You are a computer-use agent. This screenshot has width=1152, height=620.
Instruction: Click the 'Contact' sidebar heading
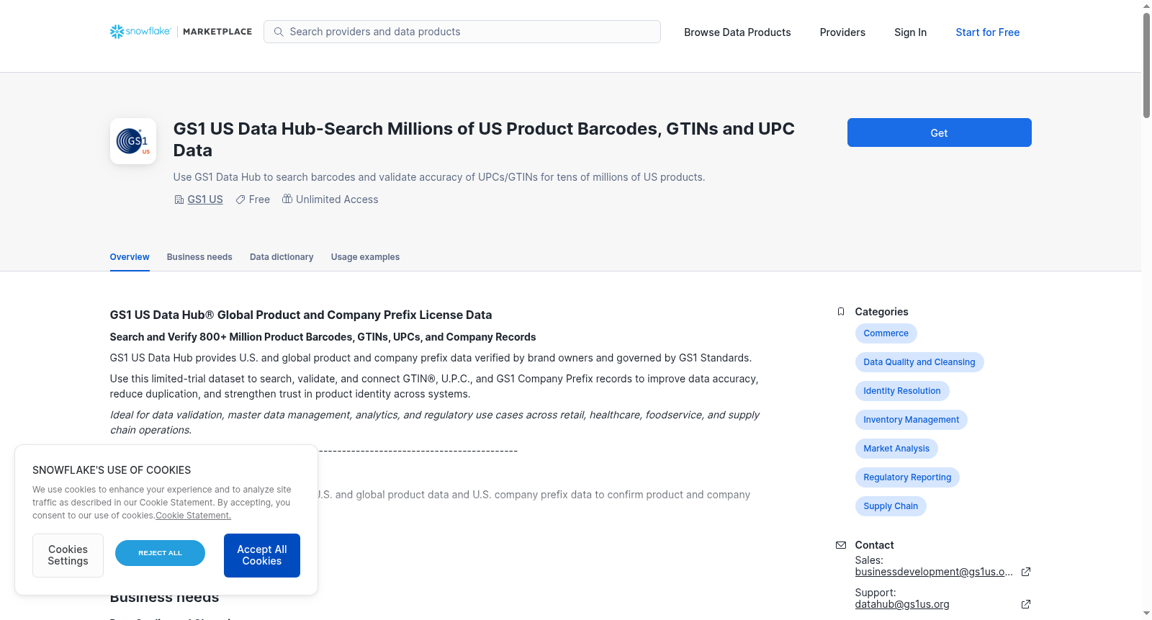coord(874,545)
